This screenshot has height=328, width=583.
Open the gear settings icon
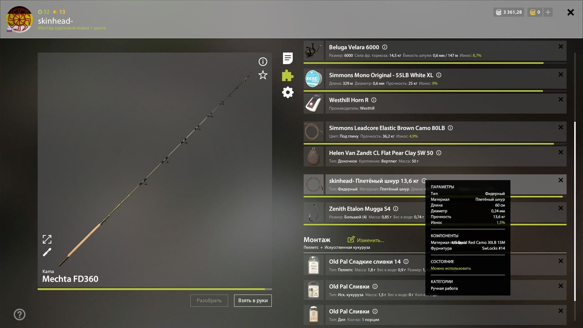click(x=287, y=93)
